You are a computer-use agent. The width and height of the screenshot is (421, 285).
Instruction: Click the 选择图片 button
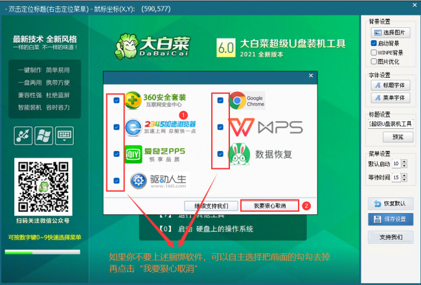click(391, 33)
